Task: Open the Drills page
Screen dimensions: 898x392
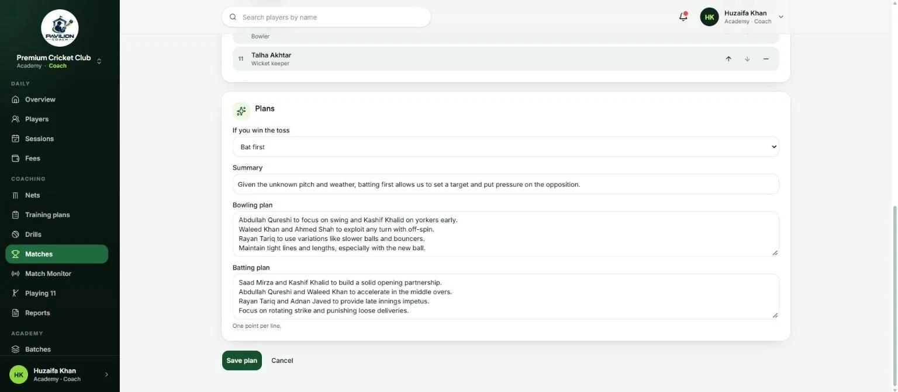Action: pos(57,235)
